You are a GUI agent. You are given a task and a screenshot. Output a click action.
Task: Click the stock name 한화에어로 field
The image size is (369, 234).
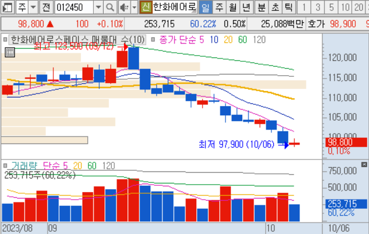[174, 7]
